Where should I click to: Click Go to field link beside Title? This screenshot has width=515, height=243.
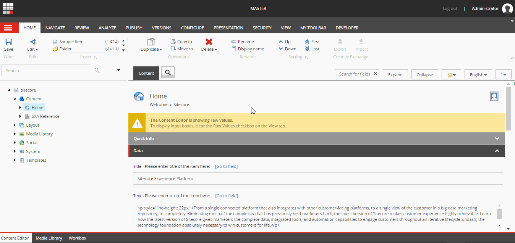point(226,166)
